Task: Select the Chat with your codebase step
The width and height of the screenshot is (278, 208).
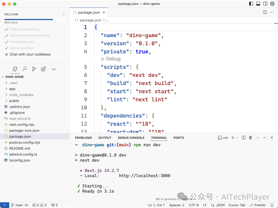Action: [x=30, y=54]
